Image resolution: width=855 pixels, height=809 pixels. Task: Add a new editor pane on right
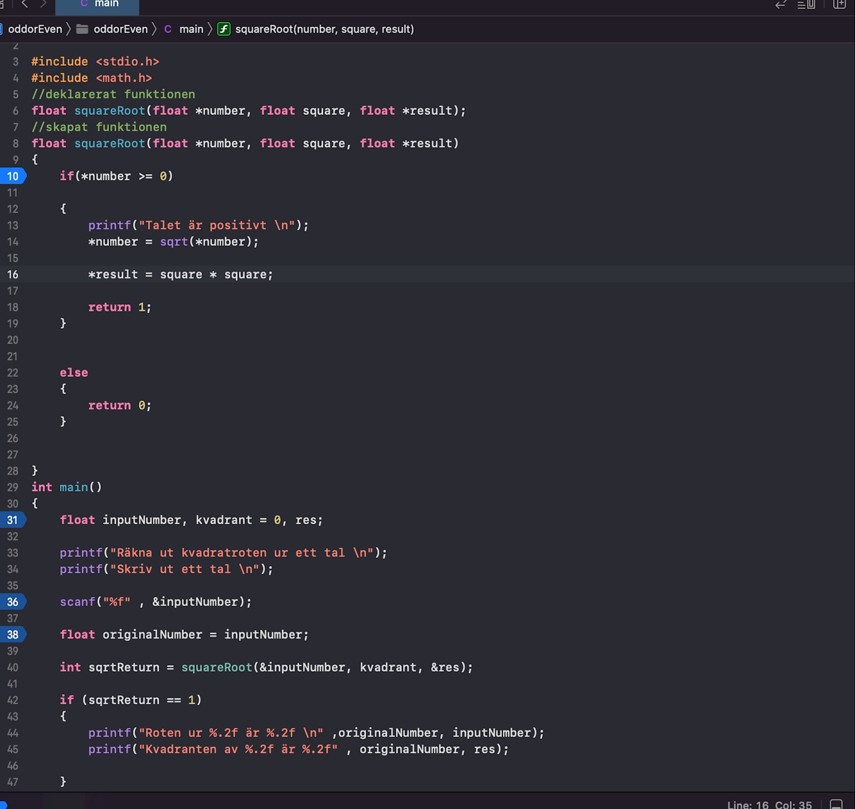tap(840, 5)
